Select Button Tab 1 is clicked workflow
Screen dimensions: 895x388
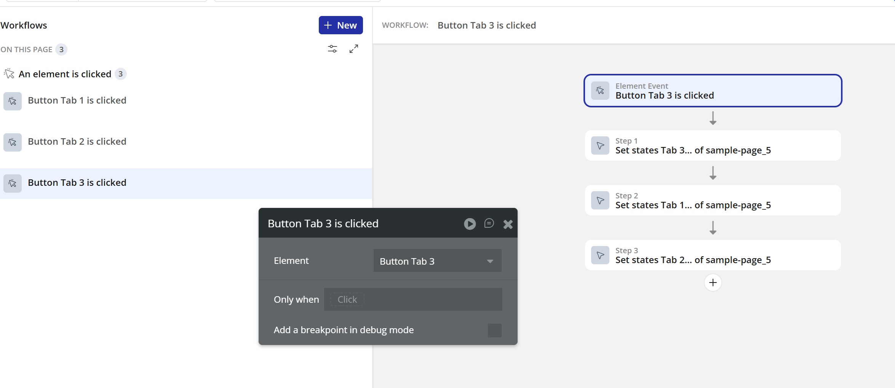tap(186, 101)
